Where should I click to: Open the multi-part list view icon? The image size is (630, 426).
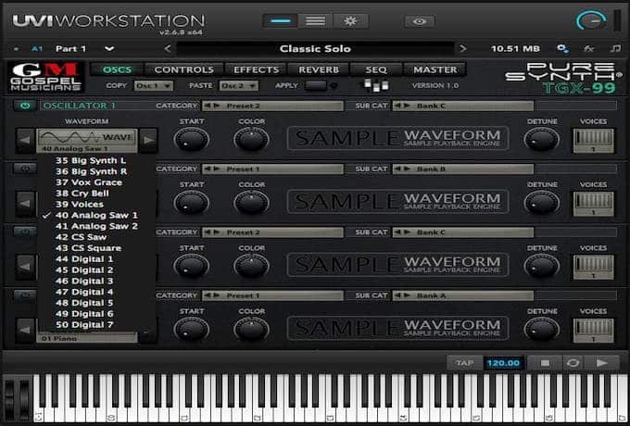click(315, 21)
